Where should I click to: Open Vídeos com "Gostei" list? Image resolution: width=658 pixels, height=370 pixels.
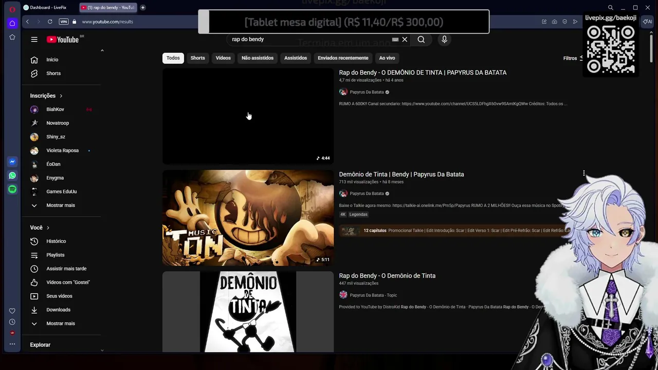(62, 282)
